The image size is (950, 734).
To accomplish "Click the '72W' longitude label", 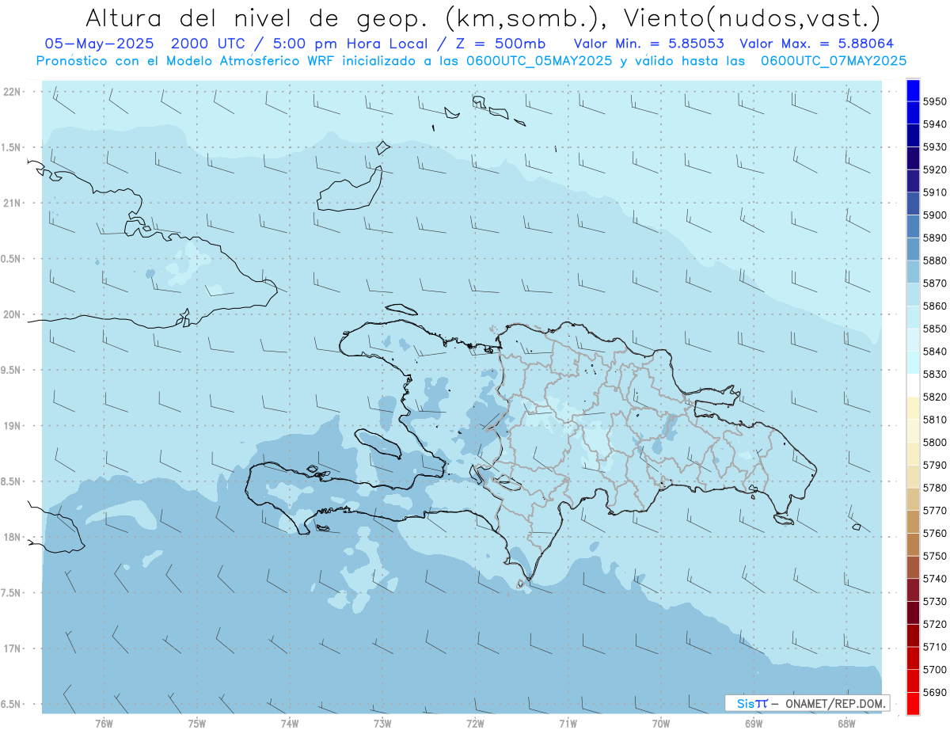I will 475,724.
